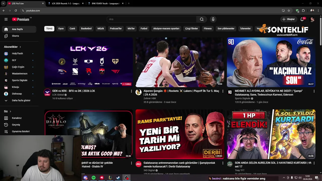322x181 pixels.
Task: Open the Çağrı Ergün subscription
Action: click(19, 67)
